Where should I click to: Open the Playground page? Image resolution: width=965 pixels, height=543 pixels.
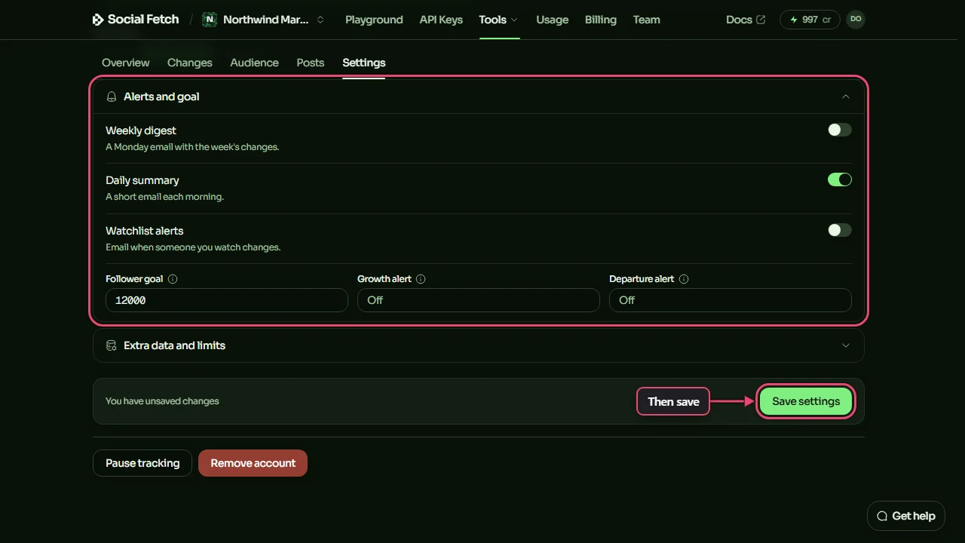pos(374,20)
